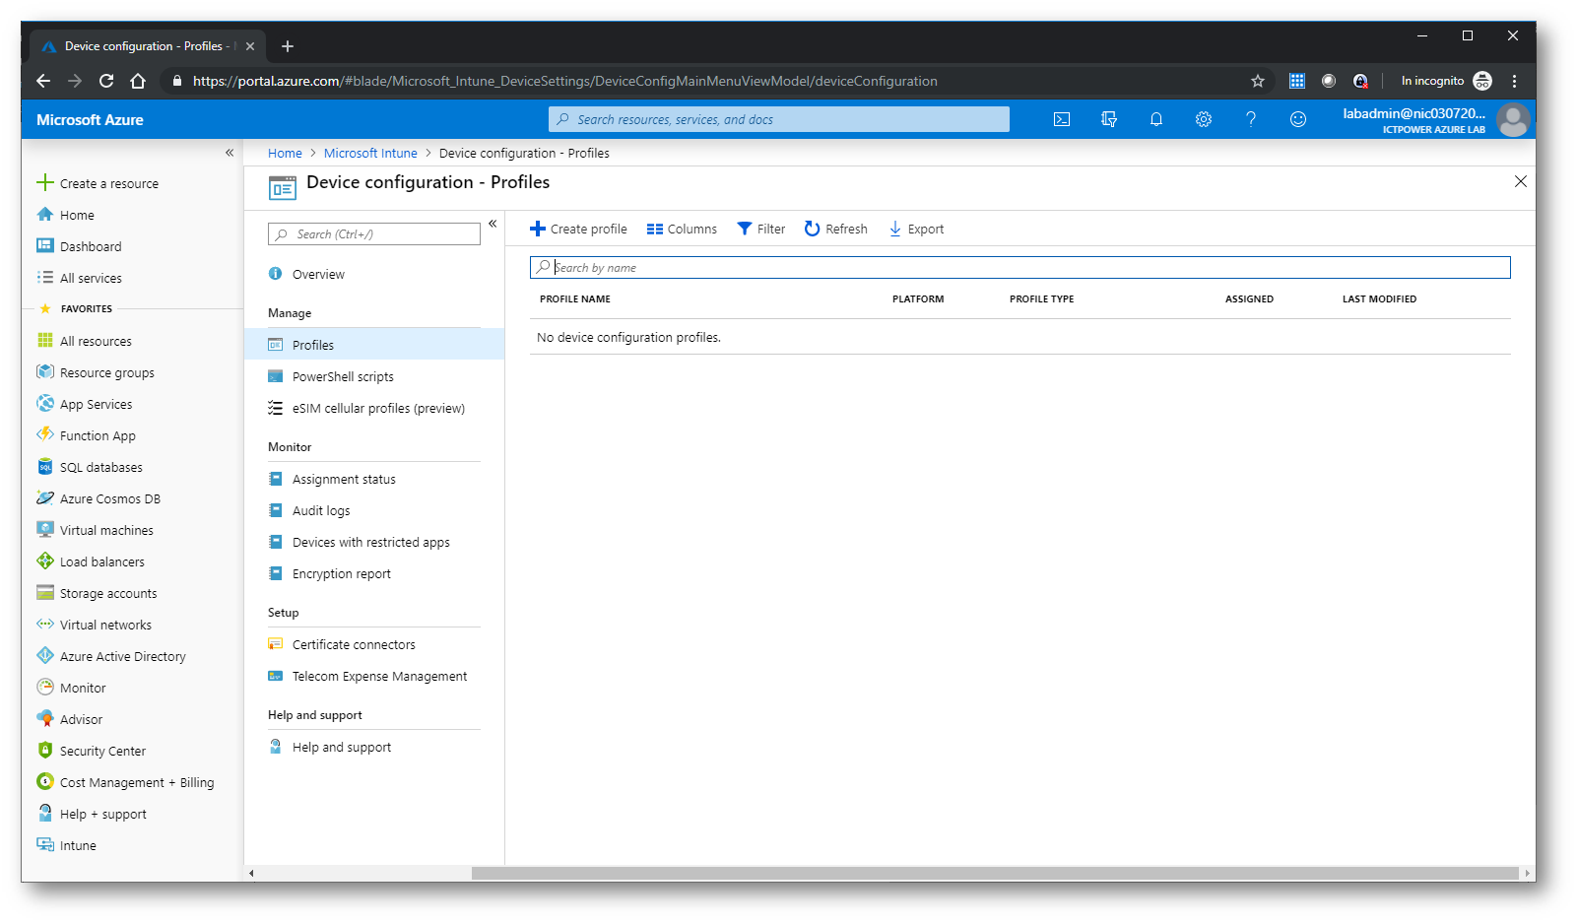Click the horizontal scrollbar thumb
The height and width of the screenshot is (924, 1578).
[x=995, y=873]
